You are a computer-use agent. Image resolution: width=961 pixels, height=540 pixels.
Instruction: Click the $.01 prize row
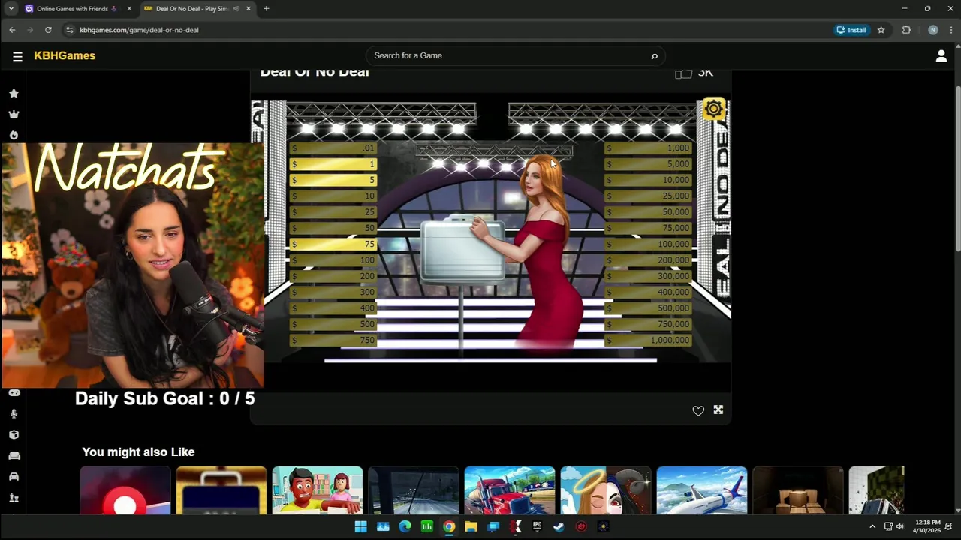(x=333, y=148)
